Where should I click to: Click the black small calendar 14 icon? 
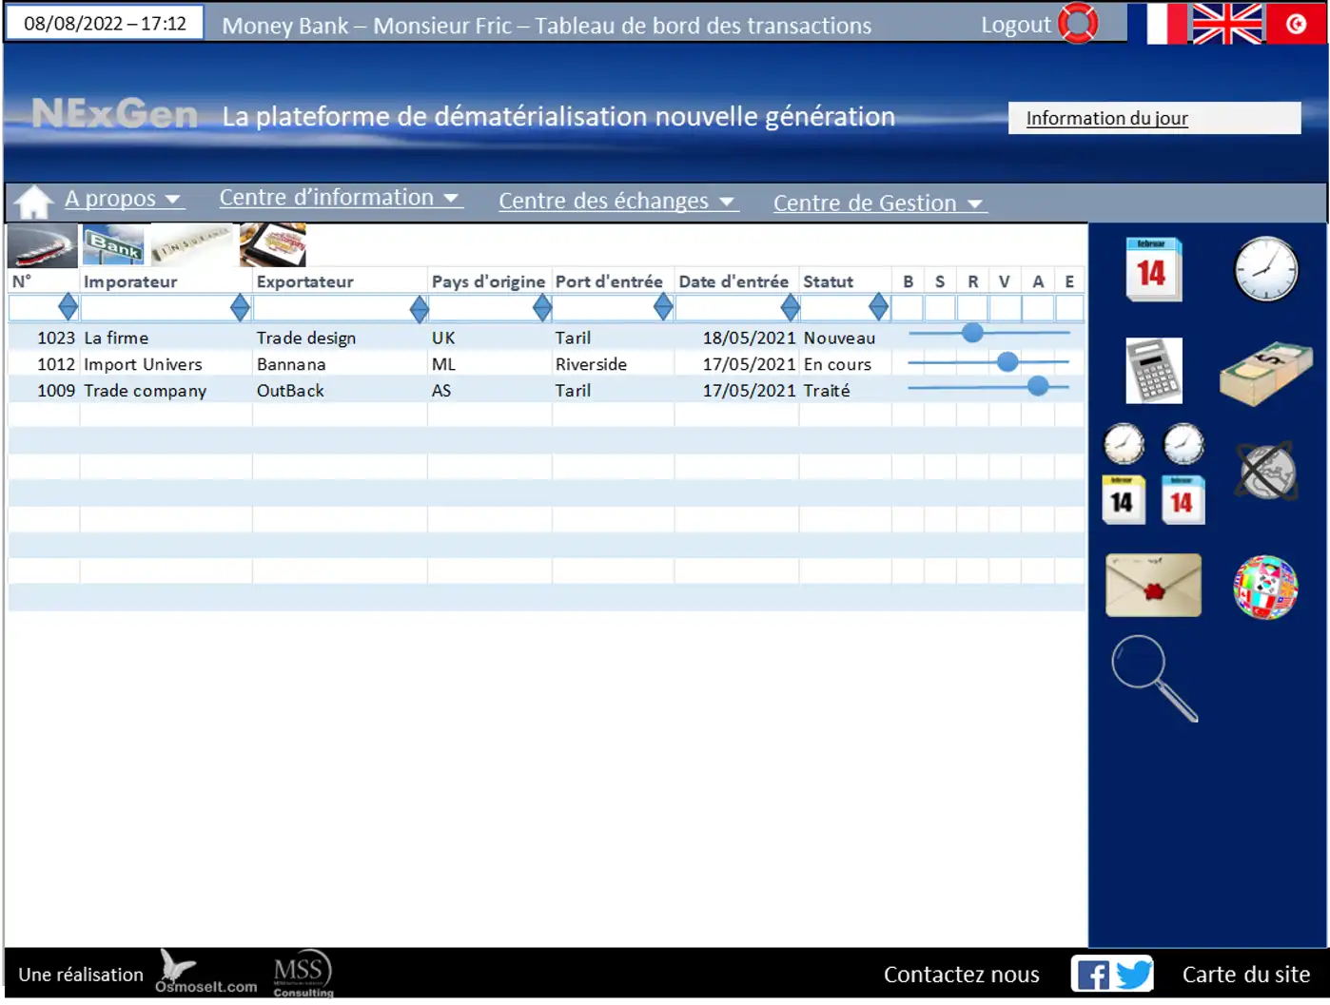[x=1124, y=500]
